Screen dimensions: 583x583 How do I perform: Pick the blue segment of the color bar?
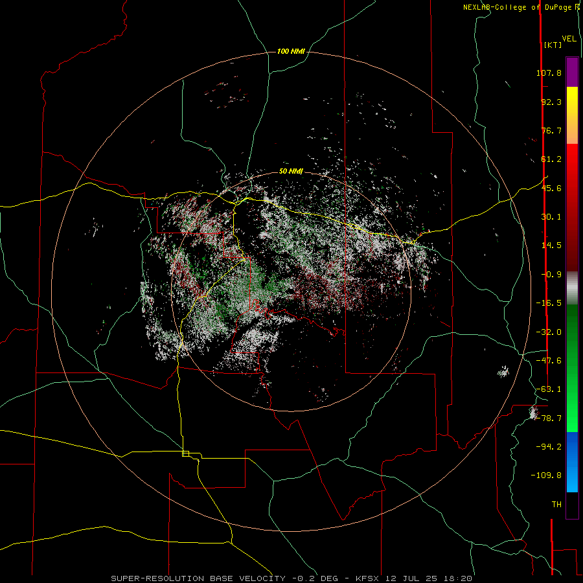(x=572, y=462)
